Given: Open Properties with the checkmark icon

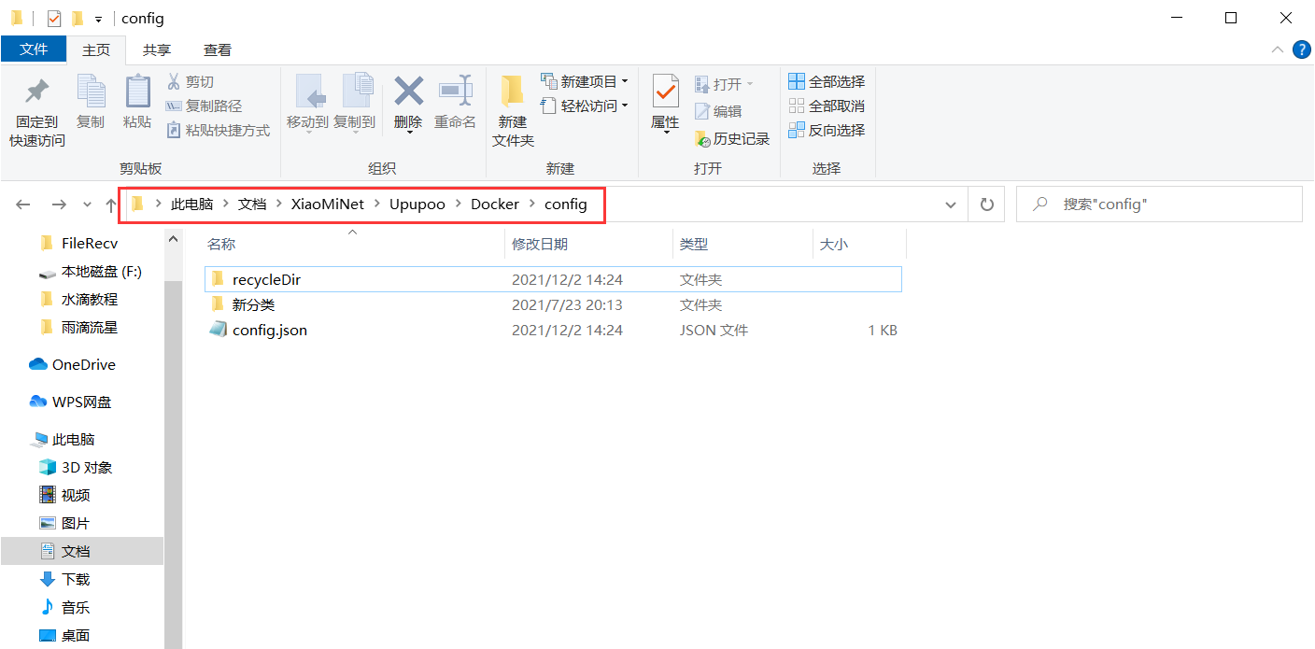Looking at the screenshot, I should coord(665,93).
